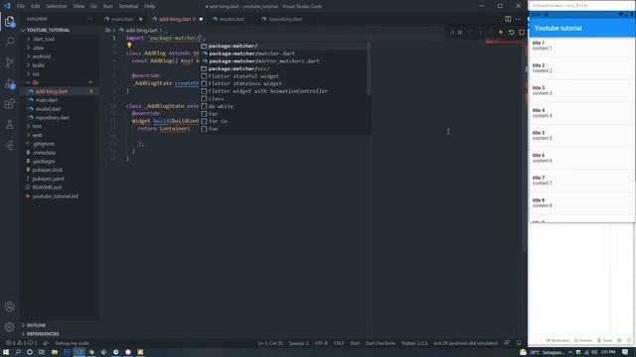
Task: Open pubspec.yaml in the explorer
Action: 48,178
